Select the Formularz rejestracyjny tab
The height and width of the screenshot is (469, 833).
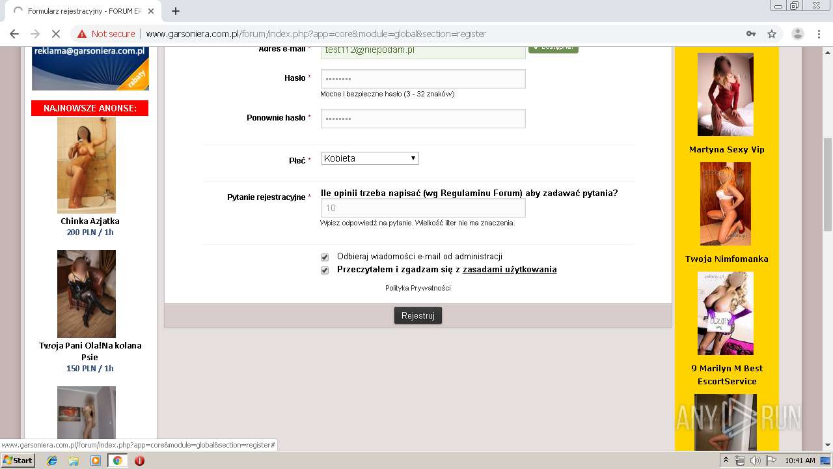(x=85, y=11)
